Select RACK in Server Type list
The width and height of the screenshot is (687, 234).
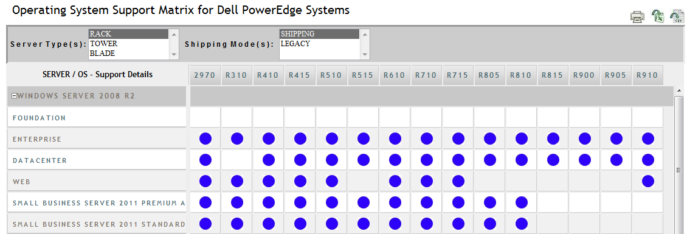(x=129, y=34)
